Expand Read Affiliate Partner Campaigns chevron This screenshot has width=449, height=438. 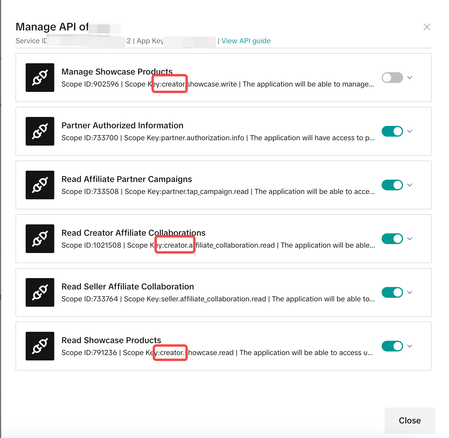pyautogui.click(x=410, y=185)
